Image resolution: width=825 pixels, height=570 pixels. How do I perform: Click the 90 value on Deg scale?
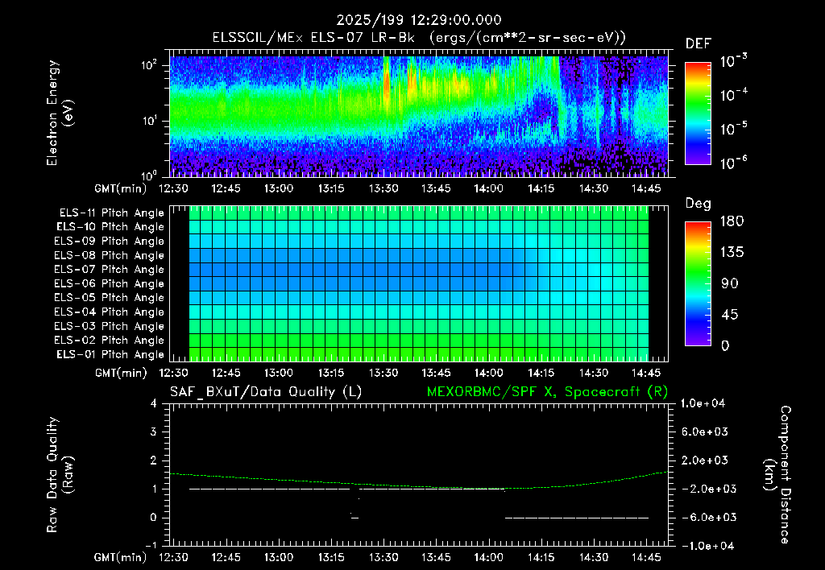coord(730,283)
